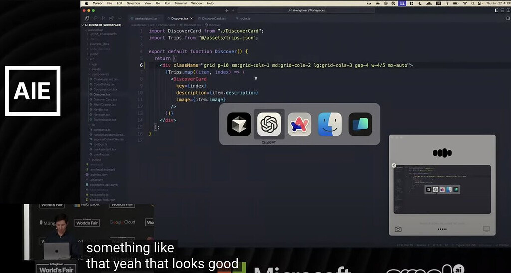The height and width of the screenshot is (273, 511).
Task: Open CodeDialog.tsx in the explorer
Action: coord(104,84)
